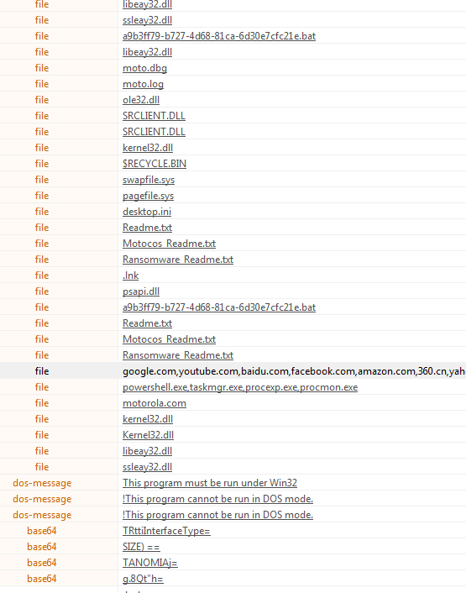Click Kernel32.dll spelled with capital K

(148, 435)
